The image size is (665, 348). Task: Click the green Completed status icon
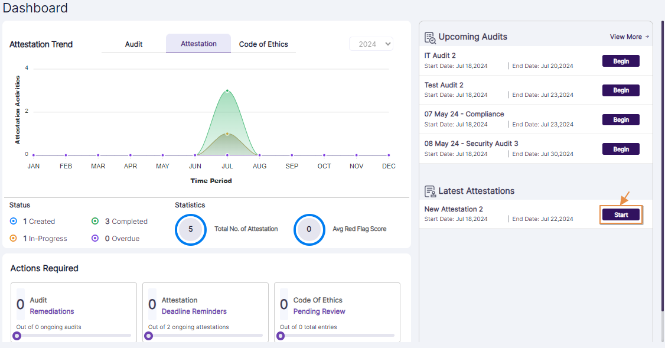pos(95,221)
